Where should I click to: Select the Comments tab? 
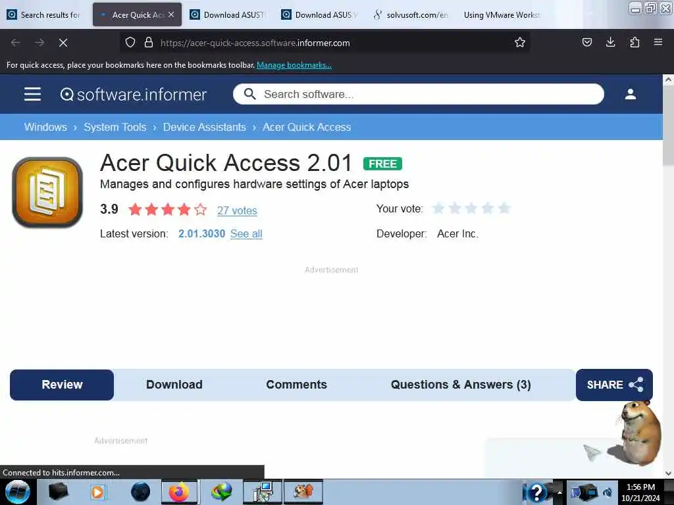297,385
